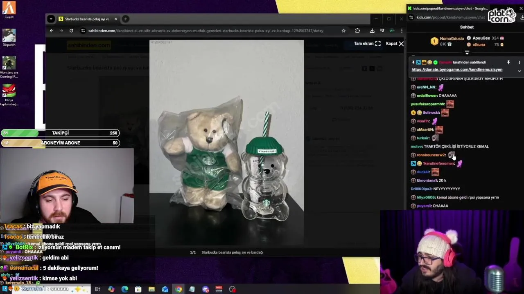Select the Starbucks bearista peluş ayı tab
The image size is (524, 294).
click(x=87, y=19)
